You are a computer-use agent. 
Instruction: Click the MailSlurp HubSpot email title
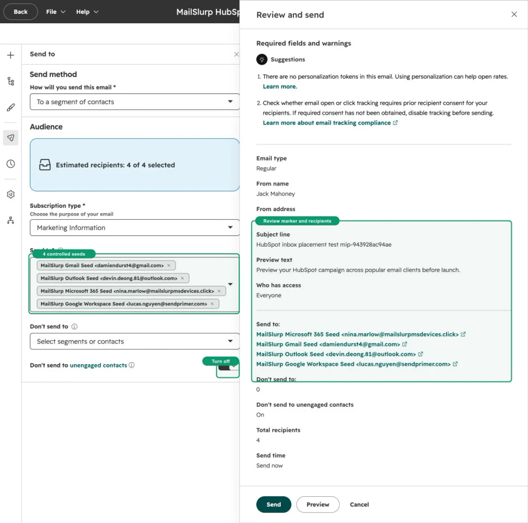point(208,12)
